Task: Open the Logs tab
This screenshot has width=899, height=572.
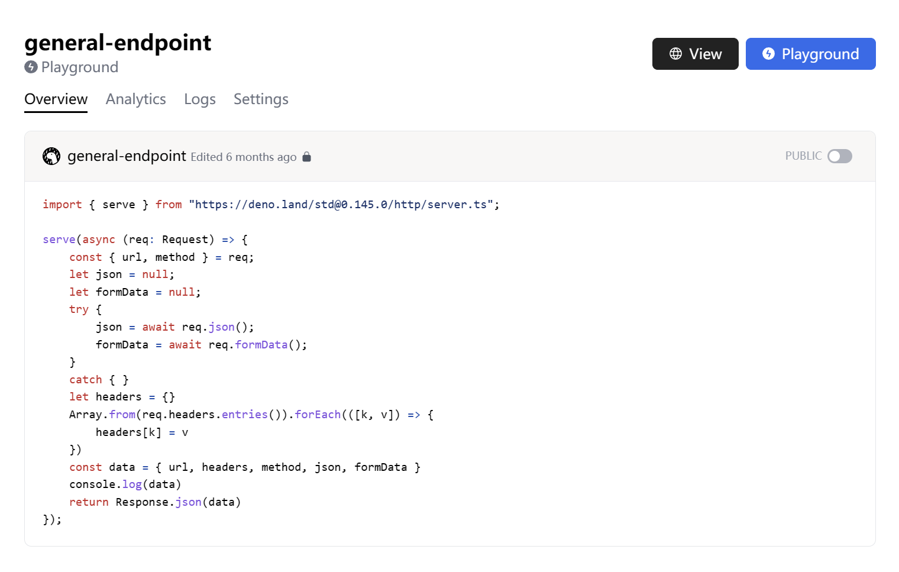Action: point(199,99)
